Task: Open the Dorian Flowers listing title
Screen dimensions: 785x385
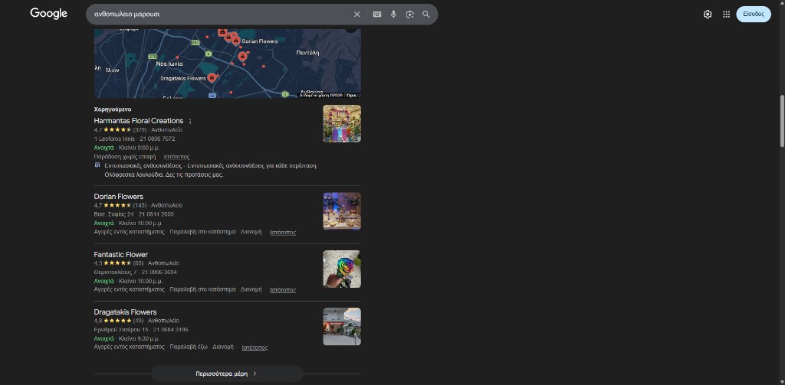Action: pos(119,197)
